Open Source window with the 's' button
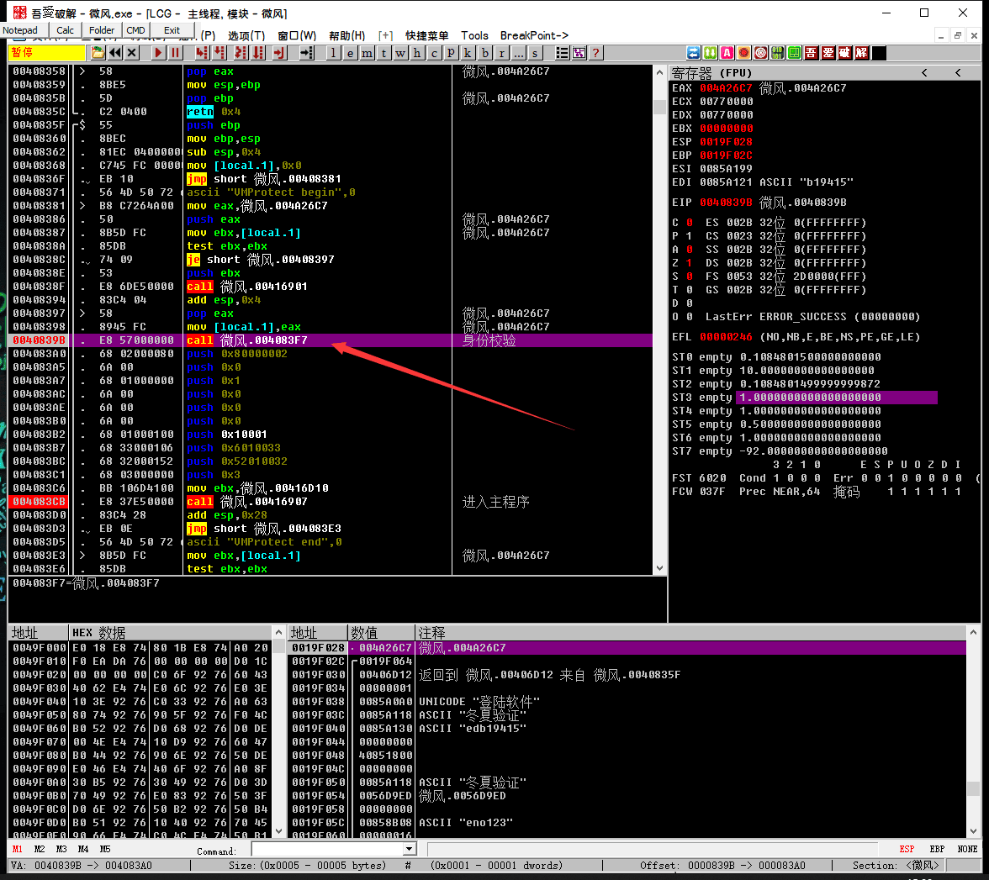989x880 pixels. click(535, 53)
